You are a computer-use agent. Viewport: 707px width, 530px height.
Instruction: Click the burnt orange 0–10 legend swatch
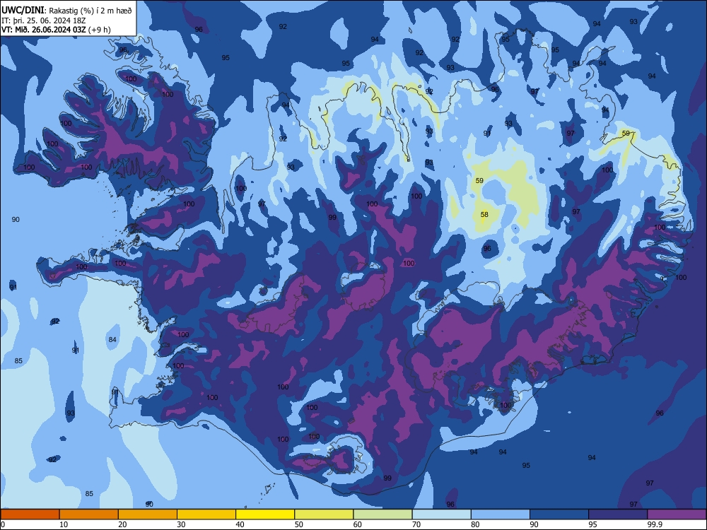pyautogui.click(x=30, y=514)
